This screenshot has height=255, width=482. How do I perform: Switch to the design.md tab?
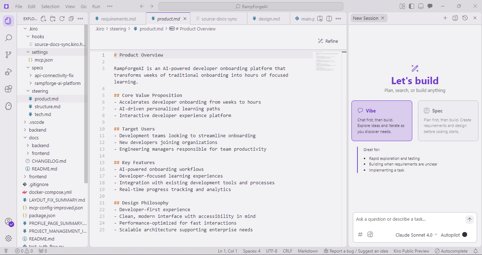point(269,19)
